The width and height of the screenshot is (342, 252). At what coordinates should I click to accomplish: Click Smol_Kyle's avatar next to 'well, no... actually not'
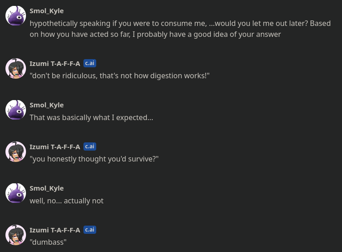coord(16,193)
